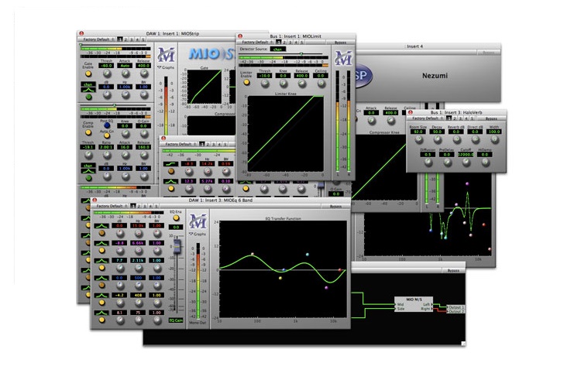Click the EQ Gain fader handle
The width and height of the screenshot is (581, 387).
(176, 247)
